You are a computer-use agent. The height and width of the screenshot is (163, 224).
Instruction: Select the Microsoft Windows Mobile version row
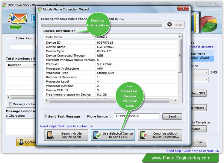pyautogui.click(x=111, y=60)
